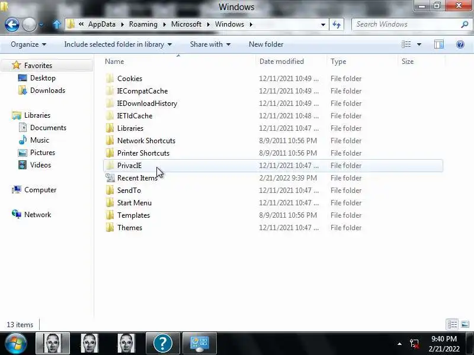Image resolution: width=474 pixels, height=355 pixels.
Task: Open the Music library
Action: pos(39,140)
